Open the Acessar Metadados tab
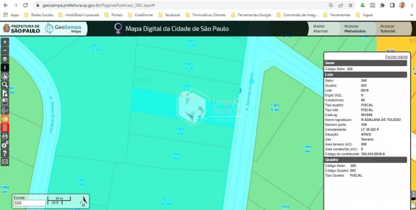 pyautogui.click(x=355, y=29)
